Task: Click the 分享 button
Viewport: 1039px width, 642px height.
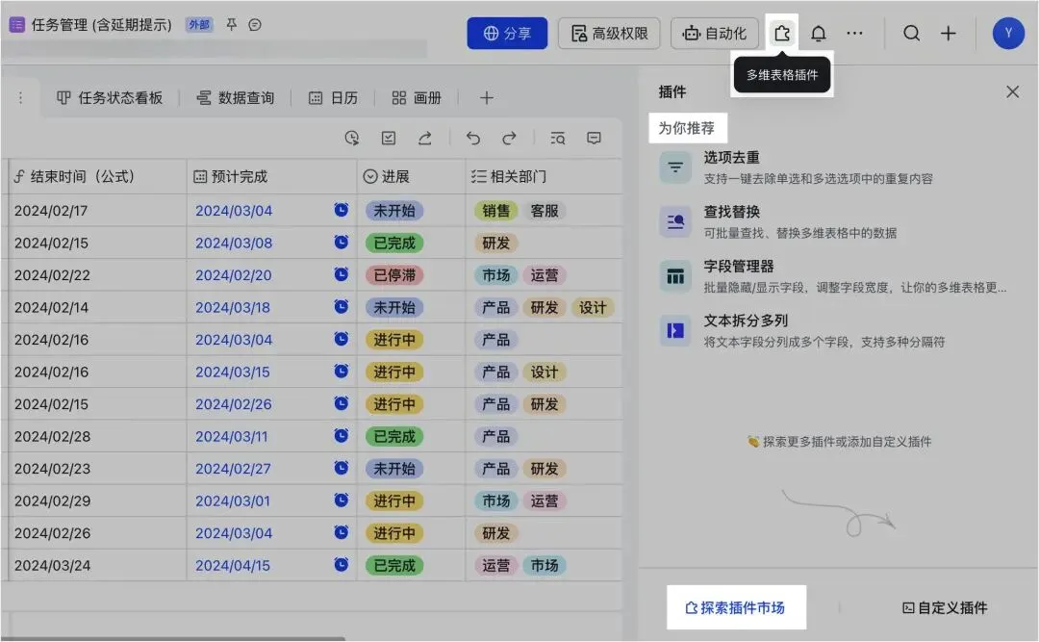Action: point(507,33)
